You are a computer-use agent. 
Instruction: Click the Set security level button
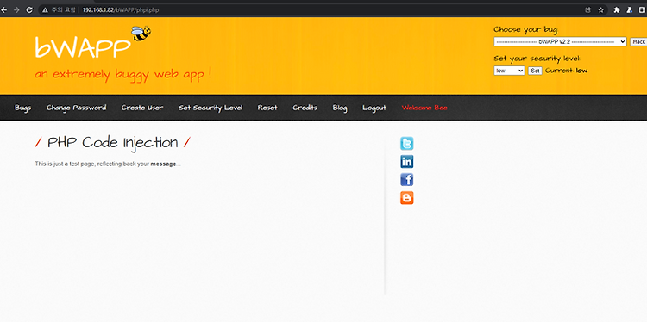[535, 71]
